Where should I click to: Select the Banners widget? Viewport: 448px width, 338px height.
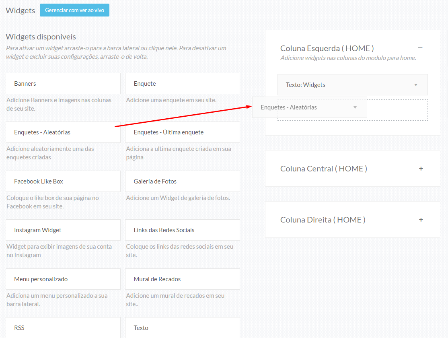click(63, 84)
